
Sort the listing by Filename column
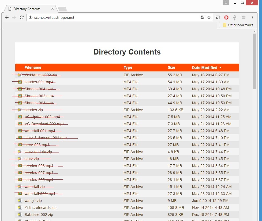(33, 68)
